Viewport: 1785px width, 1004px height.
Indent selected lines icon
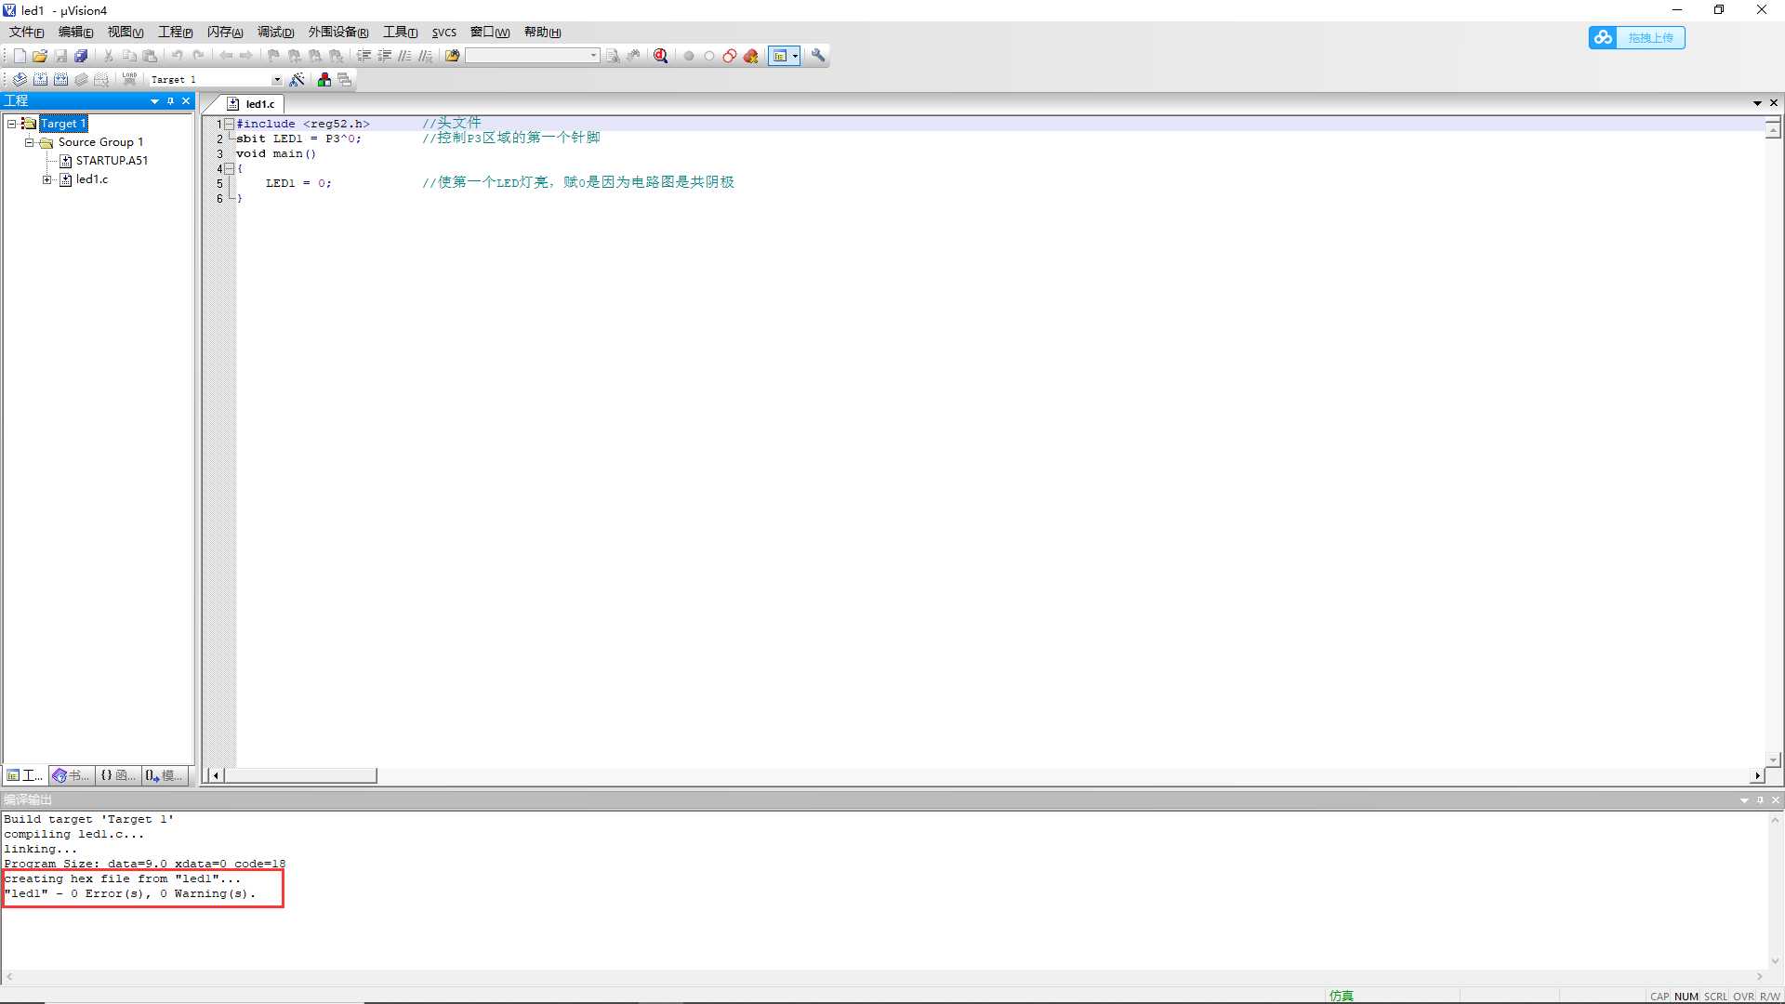point(364,56)
